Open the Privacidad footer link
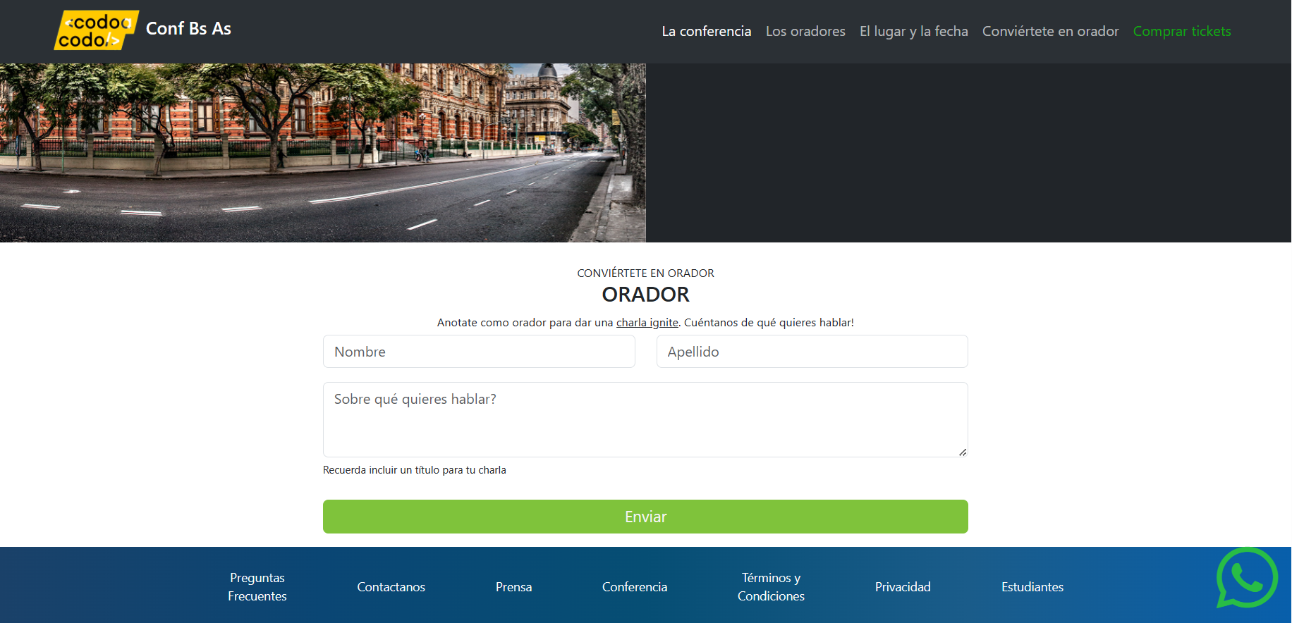1292x623 pixels. pyautogui.click(x=903, y=587)
